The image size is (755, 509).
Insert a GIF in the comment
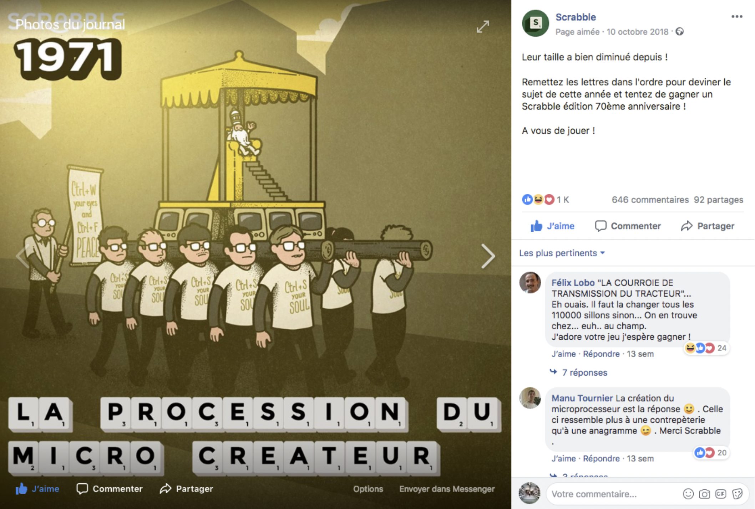click(x=721, y=494)
